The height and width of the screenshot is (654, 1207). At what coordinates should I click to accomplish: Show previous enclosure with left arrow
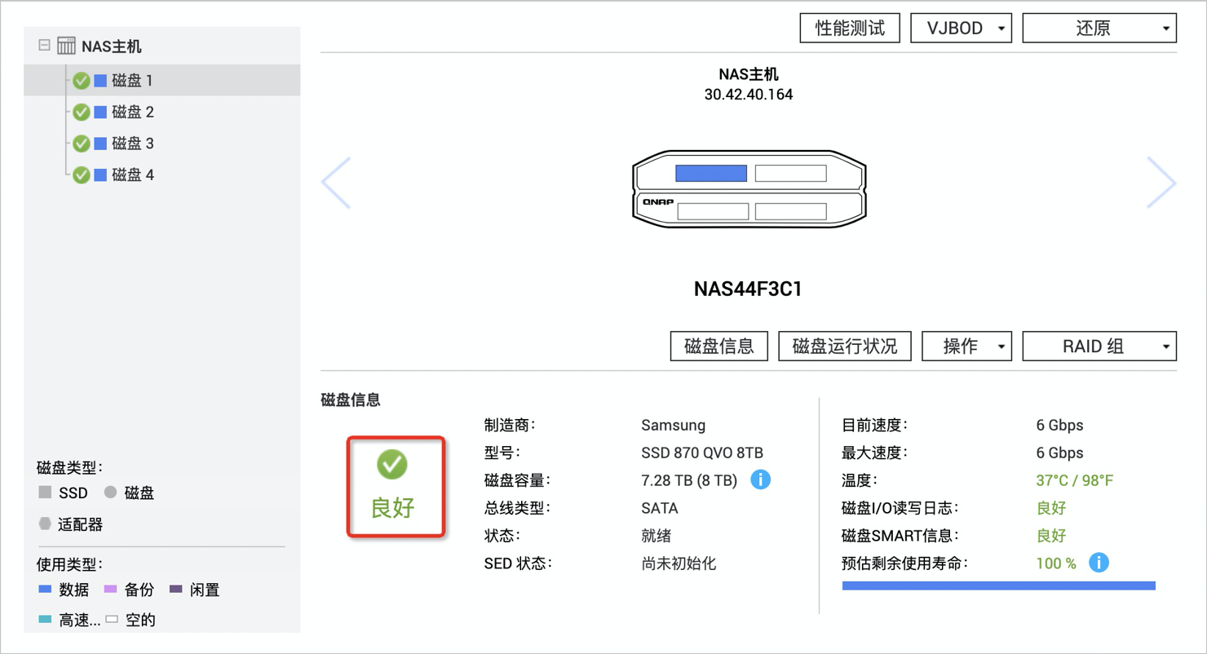(x=336, y=183)
